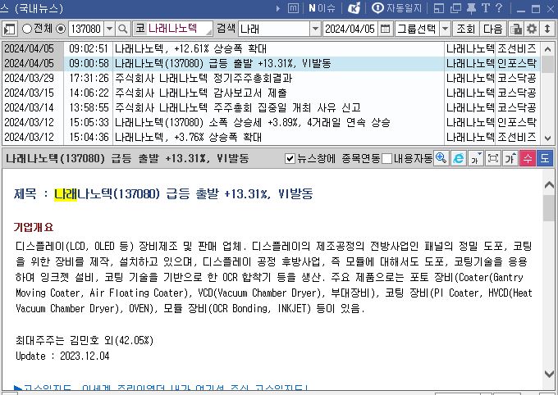The image size is (558, 395).
Task: Expand the search keyword dropdown arrow
Action: click(315, 29)
